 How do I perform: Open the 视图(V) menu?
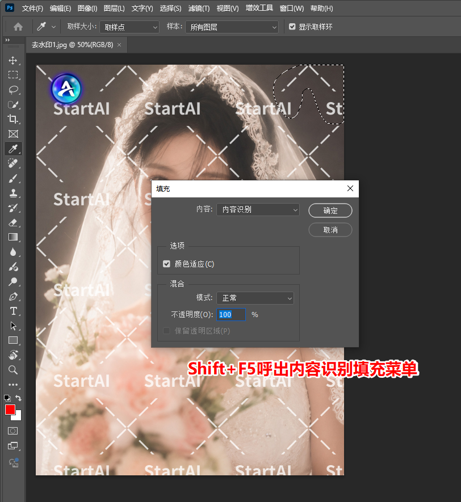[x=228, y=9]
